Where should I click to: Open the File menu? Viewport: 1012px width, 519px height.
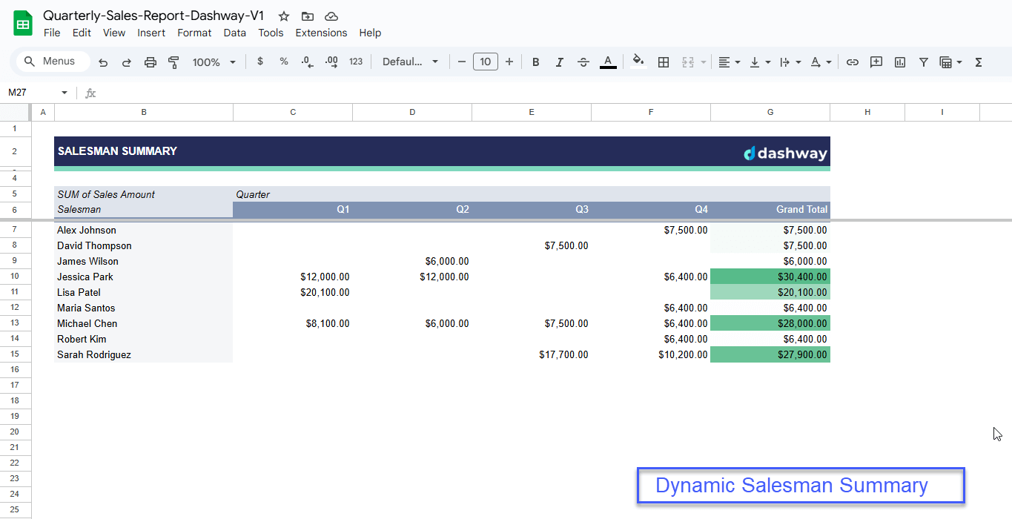[52, 33]
